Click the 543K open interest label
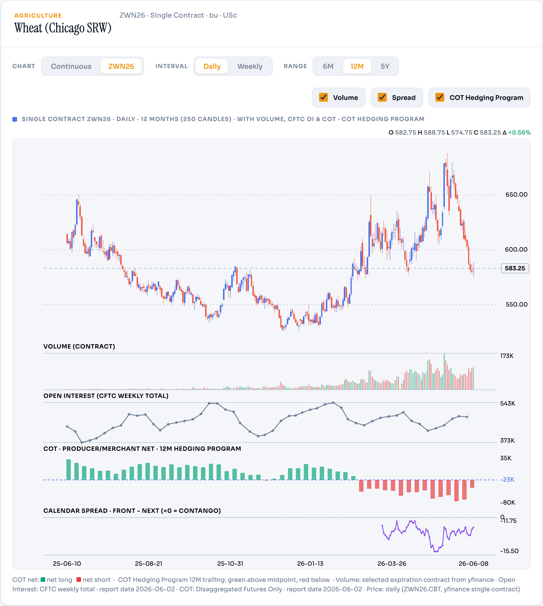543x606 pixels. pos(508,404)
